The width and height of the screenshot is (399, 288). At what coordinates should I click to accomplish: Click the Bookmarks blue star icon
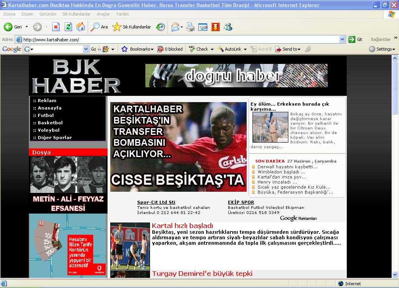124,49
